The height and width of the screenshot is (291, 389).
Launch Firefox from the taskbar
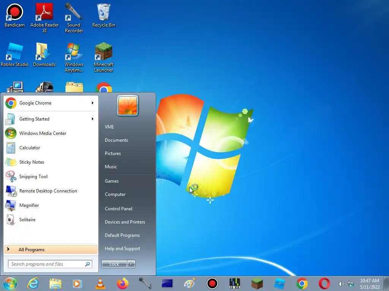click(x=123, y=283)
